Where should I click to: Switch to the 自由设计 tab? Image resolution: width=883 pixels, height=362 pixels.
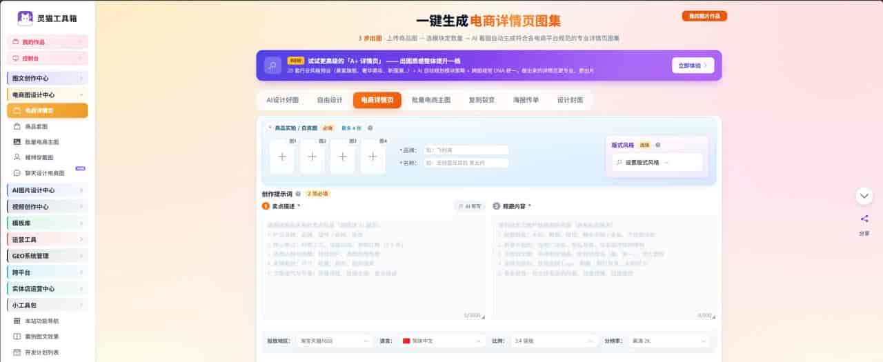point(330,100)
